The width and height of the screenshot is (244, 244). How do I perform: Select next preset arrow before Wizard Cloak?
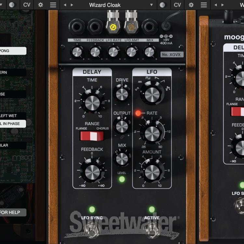(x=72, y=5)
